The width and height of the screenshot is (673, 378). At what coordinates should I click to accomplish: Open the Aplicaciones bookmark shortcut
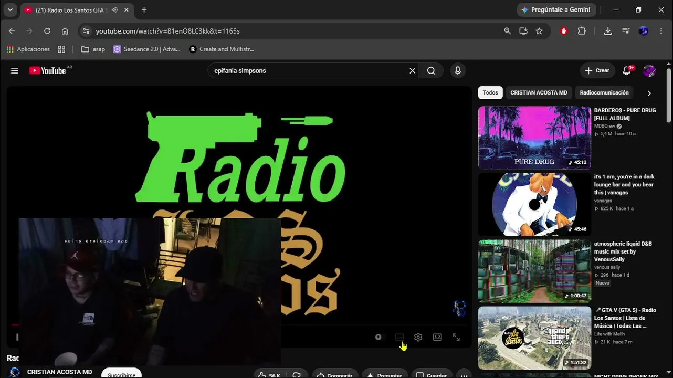28,49
